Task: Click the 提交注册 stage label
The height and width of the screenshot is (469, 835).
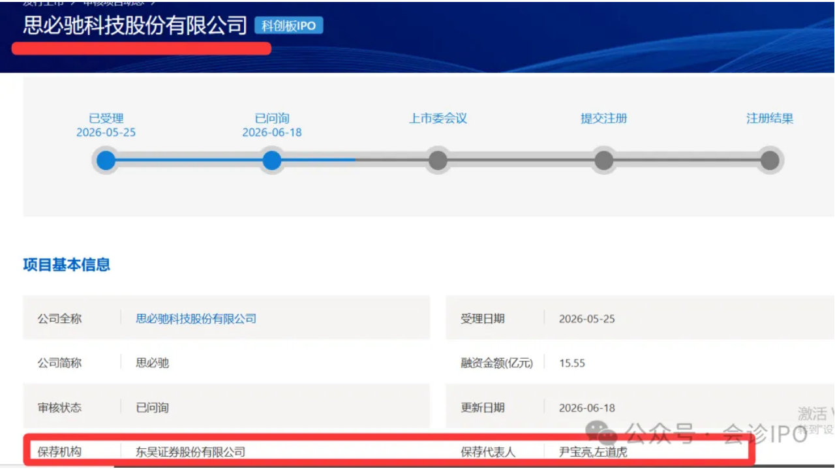Action: (x=604, y=119)
